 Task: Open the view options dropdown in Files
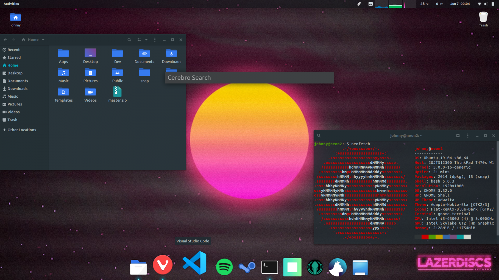147,40
